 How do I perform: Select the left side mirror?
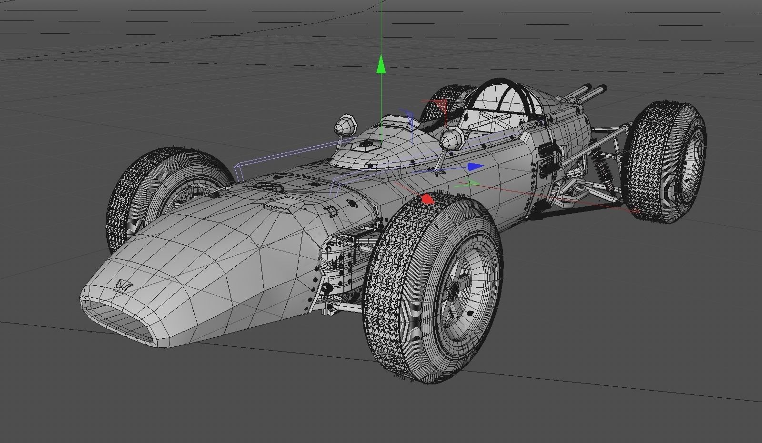[347, 125]
